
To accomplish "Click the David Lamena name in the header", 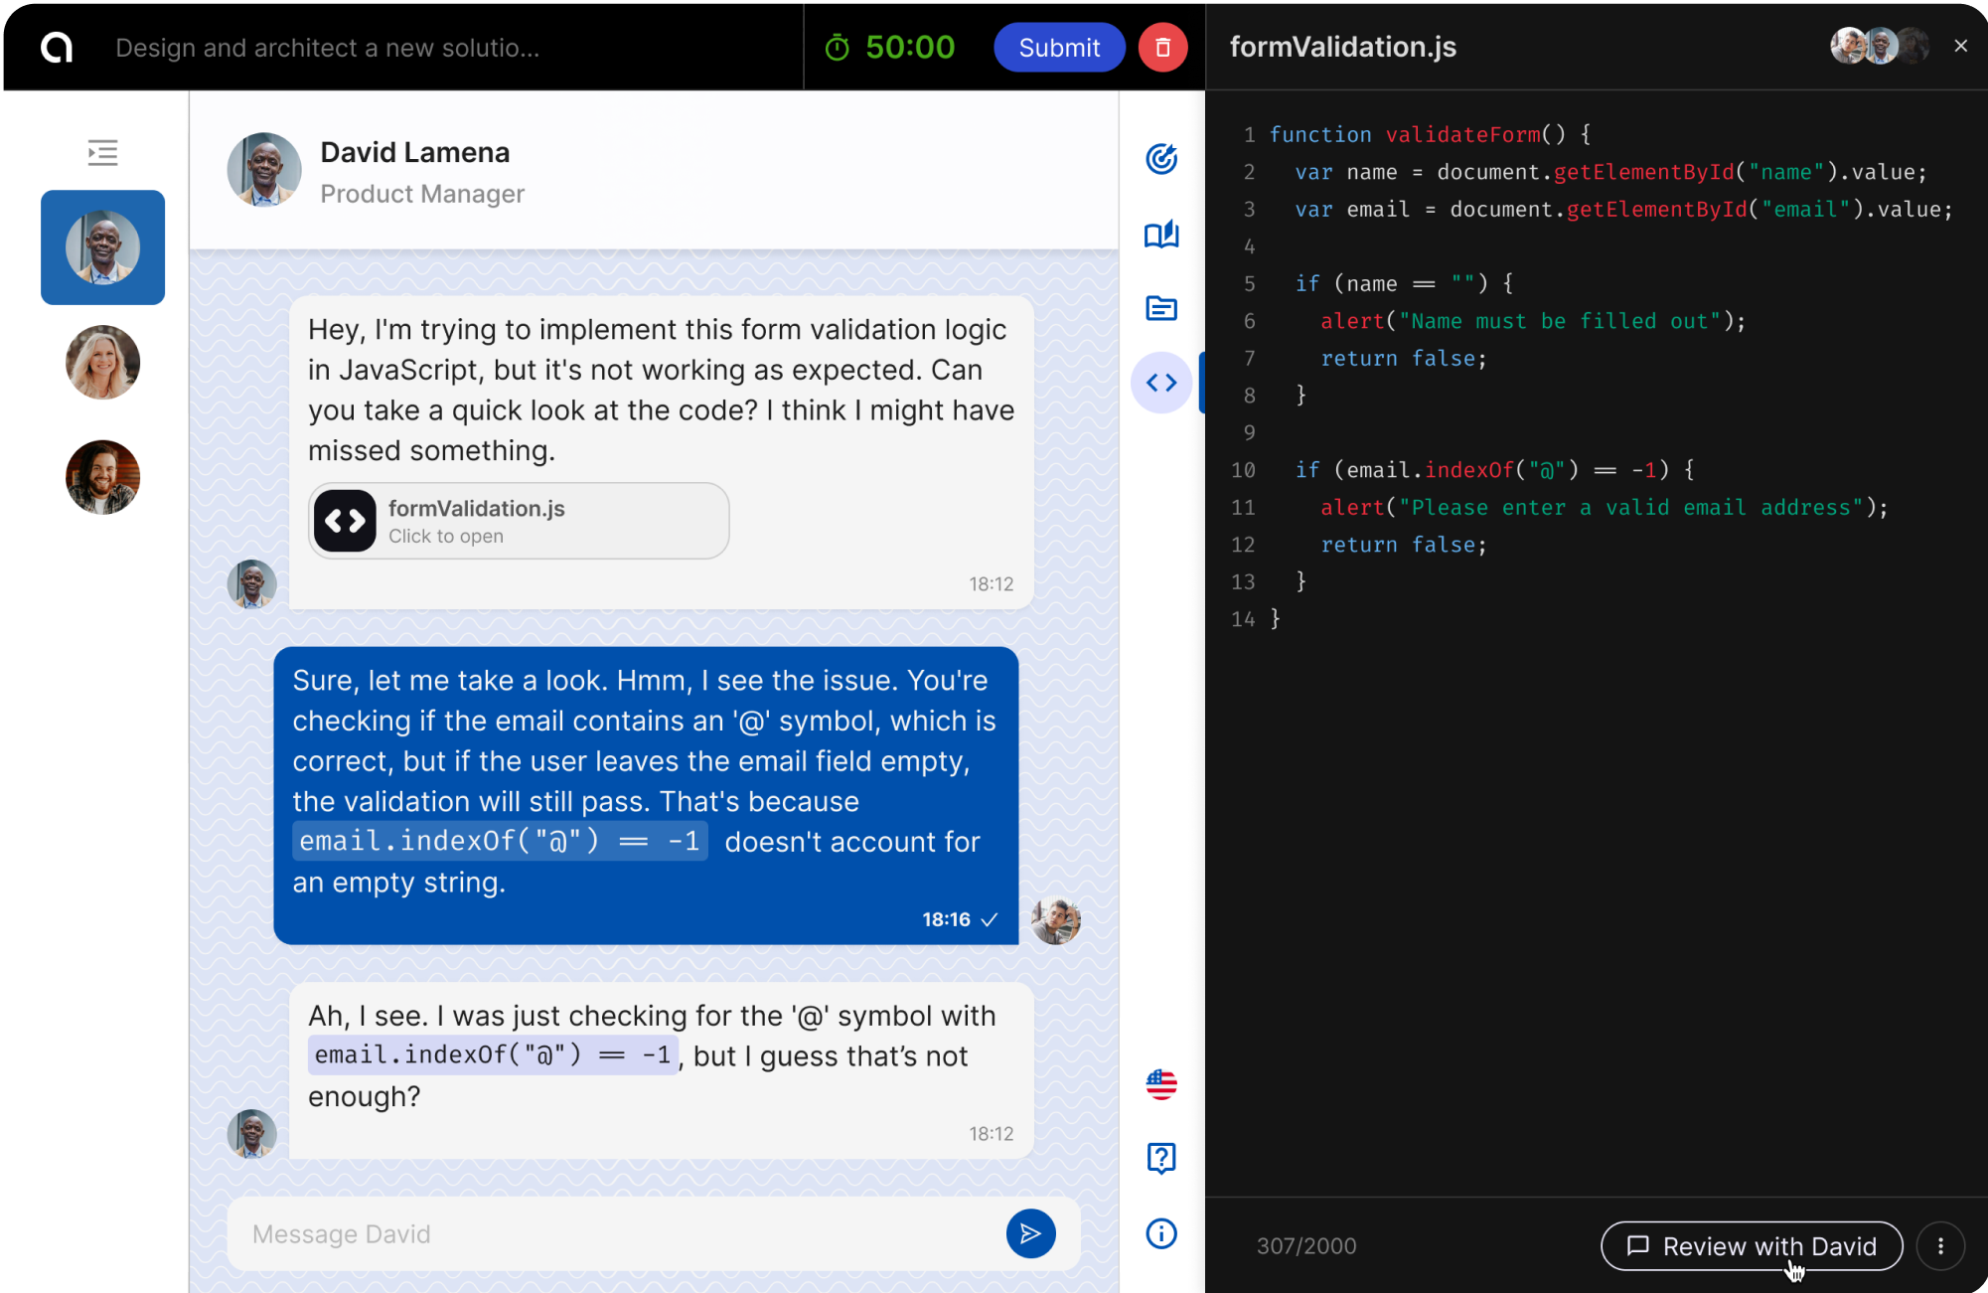I will pos(415,152).
